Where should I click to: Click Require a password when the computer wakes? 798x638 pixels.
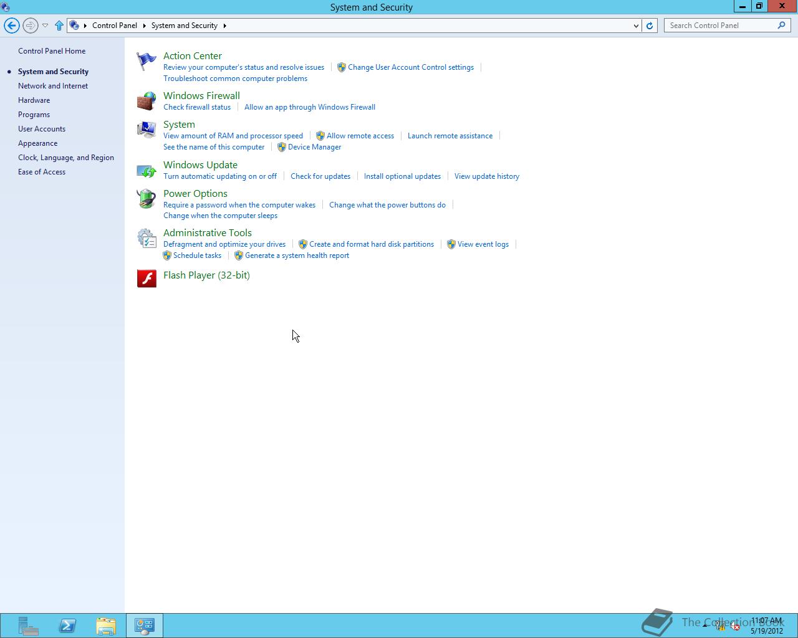[x=239, y=205]
